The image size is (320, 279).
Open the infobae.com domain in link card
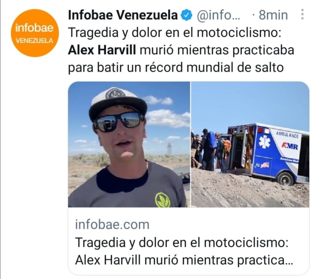[x=112, y=225]
